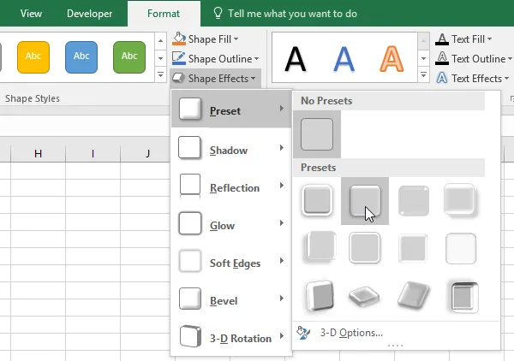Click the Tell me lightbulb icon
The height and width of the screenshot is (361, 514).
[x=218, y=14]
